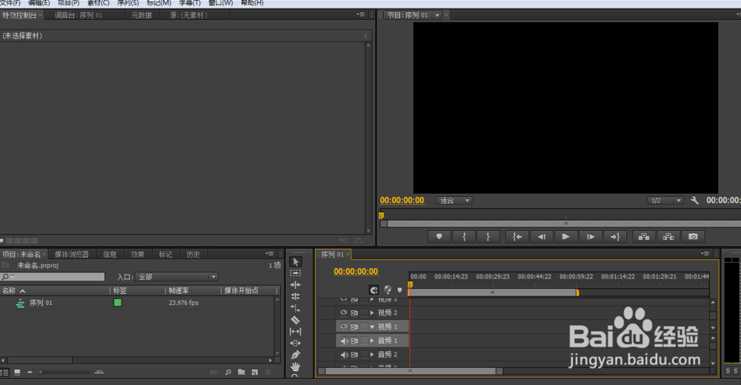
Task: Expand the 视频 2 track
Action: pyautogui.click(x=372, y=312)
